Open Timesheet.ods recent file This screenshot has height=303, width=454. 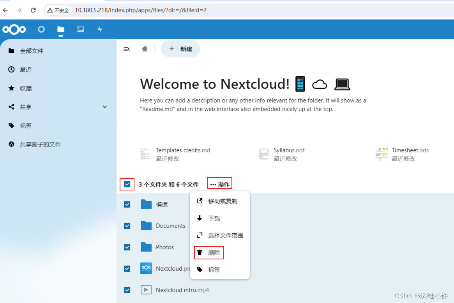pos(402,154)
